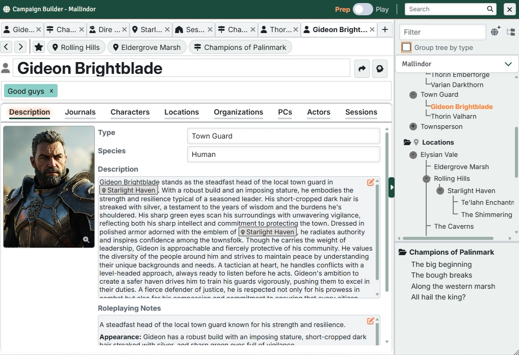Collapse the Town Guard tree node
Screen dimensions: 519x355
[x=413, y=95]
